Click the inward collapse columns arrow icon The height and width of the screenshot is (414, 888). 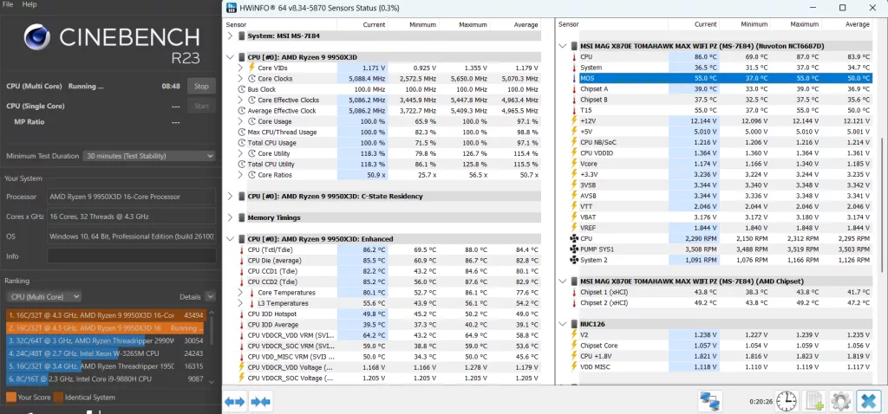coord(260,402)
